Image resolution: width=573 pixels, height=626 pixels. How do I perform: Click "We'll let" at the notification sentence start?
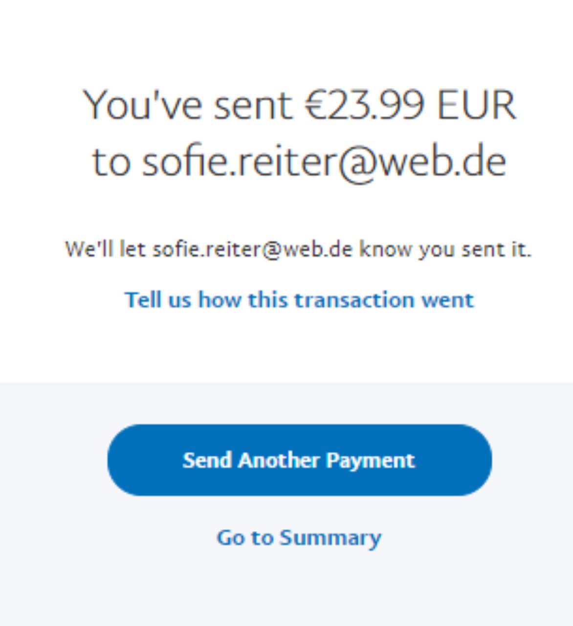click(x=105, y=249)
